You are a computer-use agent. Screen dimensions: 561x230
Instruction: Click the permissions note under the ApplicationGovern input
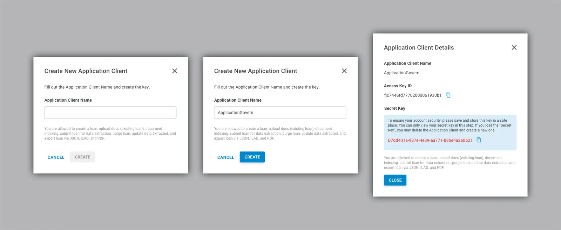(280, 134)
